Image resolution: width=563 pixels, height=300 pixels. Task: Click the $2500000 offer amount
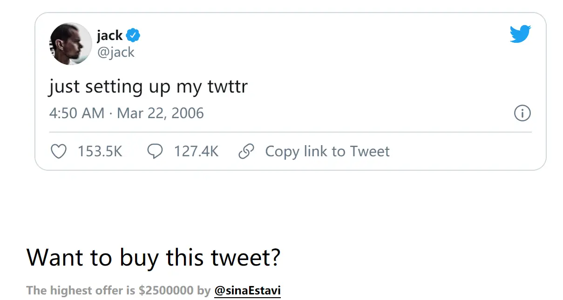(x=166, y=291)
